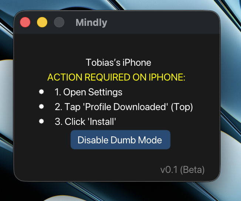Click the '1. Open Settings' step
The width and height of the screenshot is (241, 201).
pyautogui.click(x=88, y=92)
